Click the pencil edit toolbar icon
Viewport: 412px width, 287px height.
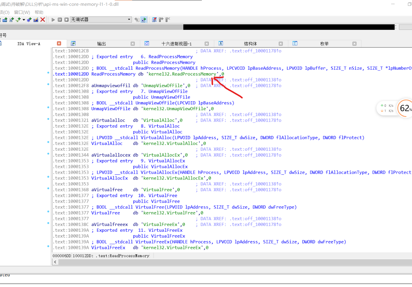36,20
